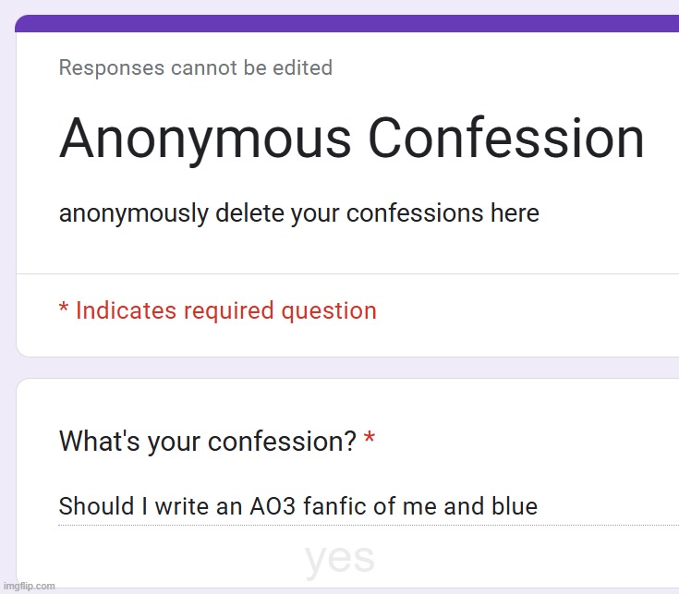The height and width of the screenshot is (594, 679).
Task: Click the red asterisk beside the confession question
Action: tap(370, 441)
